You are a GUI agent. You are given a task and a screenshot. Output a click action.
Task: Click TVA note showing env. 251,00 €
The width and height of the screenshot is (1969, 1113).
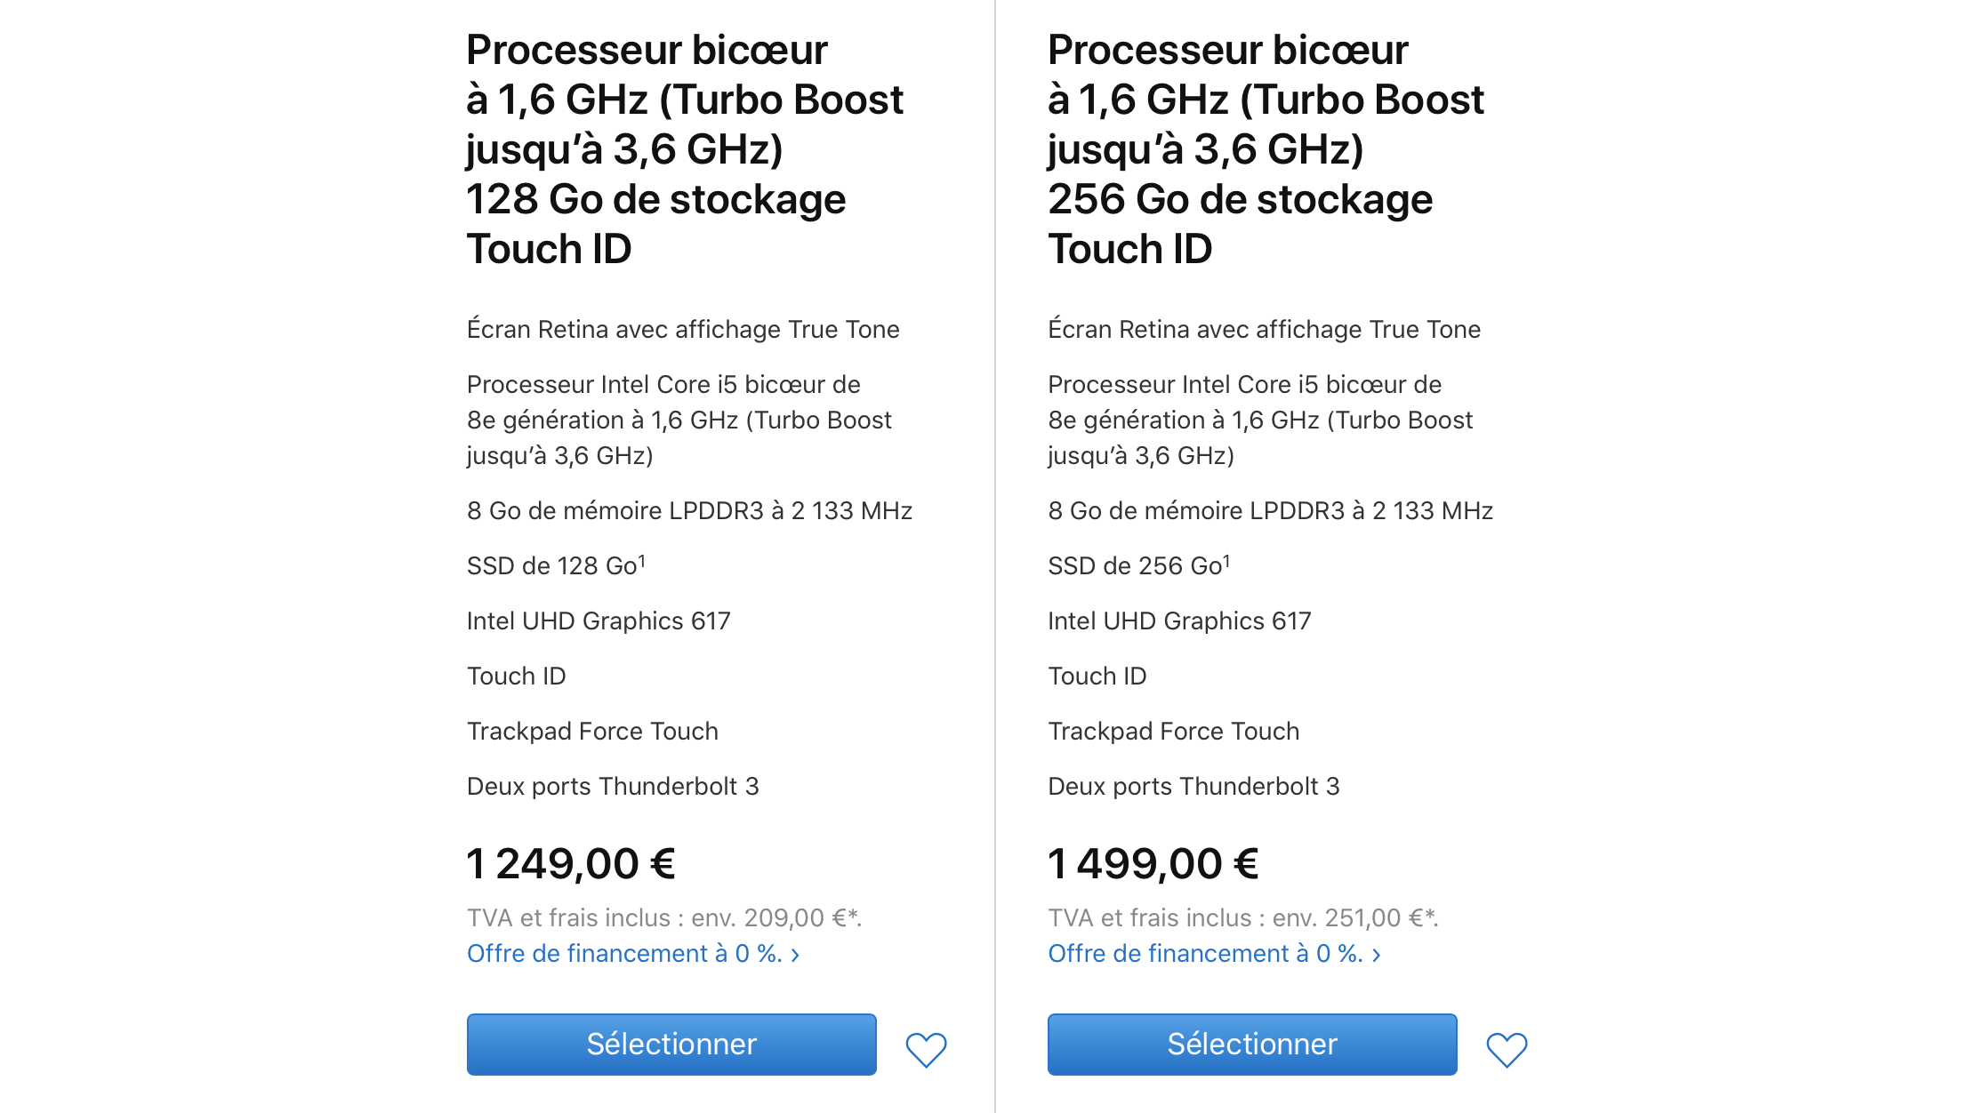[x=1243, y=917]
